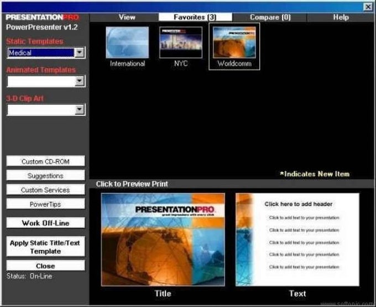The height and width of the screenshot is (307, 376).
Task: Click the 'NYC' caption text
Action: coord(181,63)
